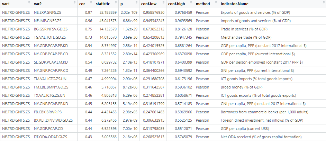Click the sort arrows on p column

tap(135, 3)
